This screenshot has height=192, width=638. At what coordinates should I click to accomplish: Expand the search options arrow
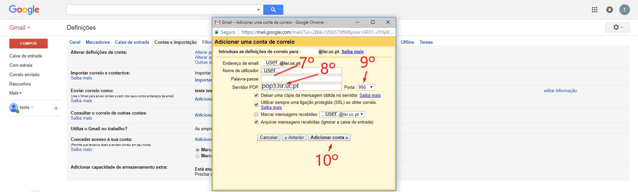click(259, 10)
